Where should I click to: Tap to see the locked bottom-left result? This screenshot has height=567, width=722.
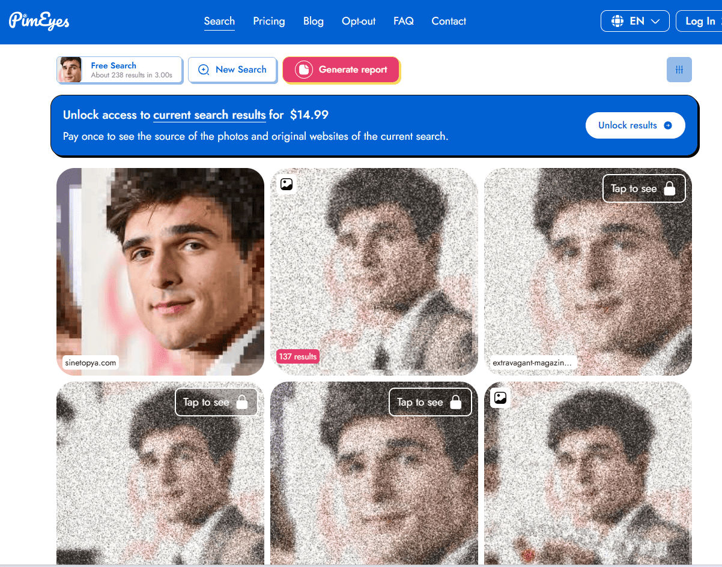216,402
